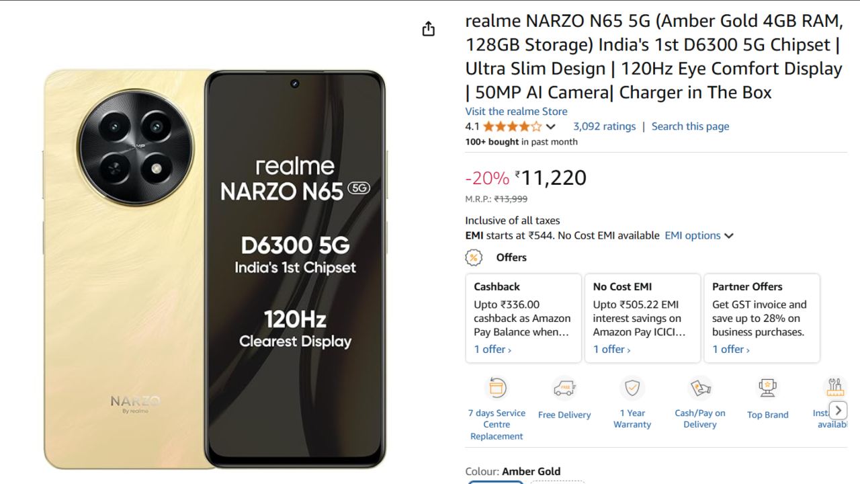Image resolution: width=860 pixels, height=484 pixels.
Task: Click the 1 Year Warranty shield icon
Action: [x=632, y=388]
